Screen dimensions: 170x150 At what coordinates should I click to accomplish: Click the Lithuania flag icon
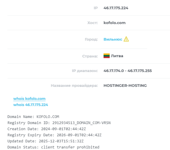click(107, 56)
